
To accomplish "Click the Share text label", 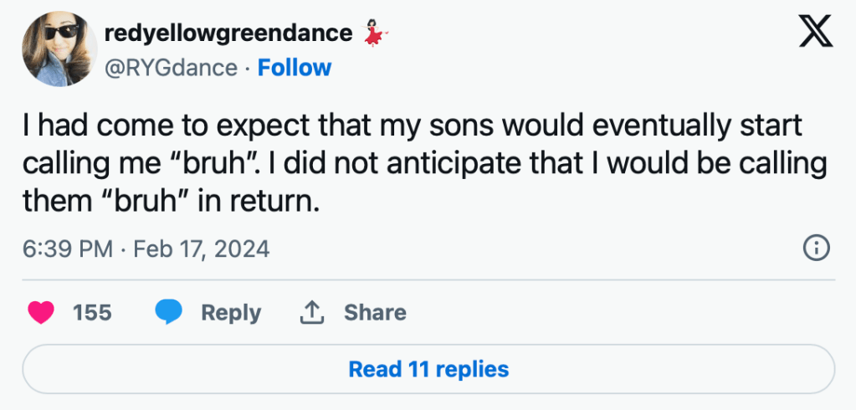I will 375,313.
